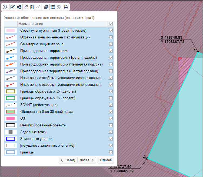Toggle the Шестая подзона row checkbox
203x177 pixels.
[111, 71]
